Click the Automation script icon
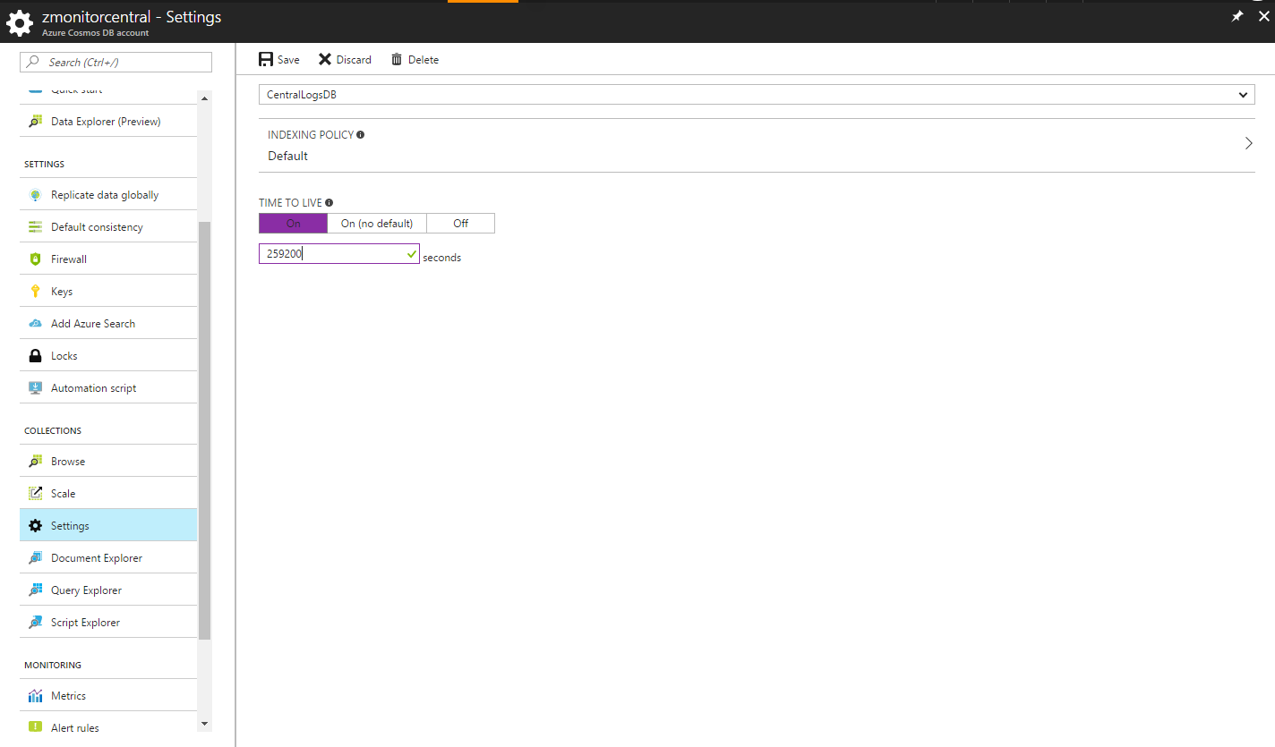 coord(36,388)
